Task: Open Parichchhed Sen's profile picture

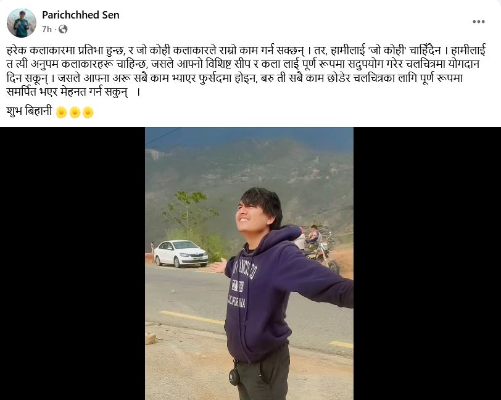Action: (22, 23)
